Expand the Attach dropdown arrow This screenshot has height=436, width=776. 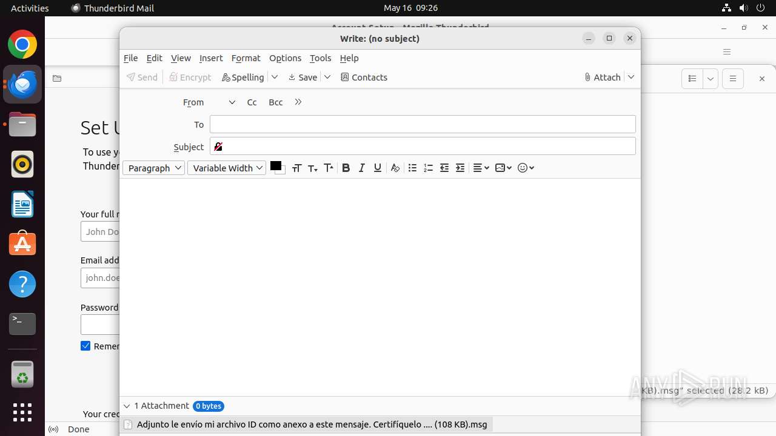tap(631, 77)
